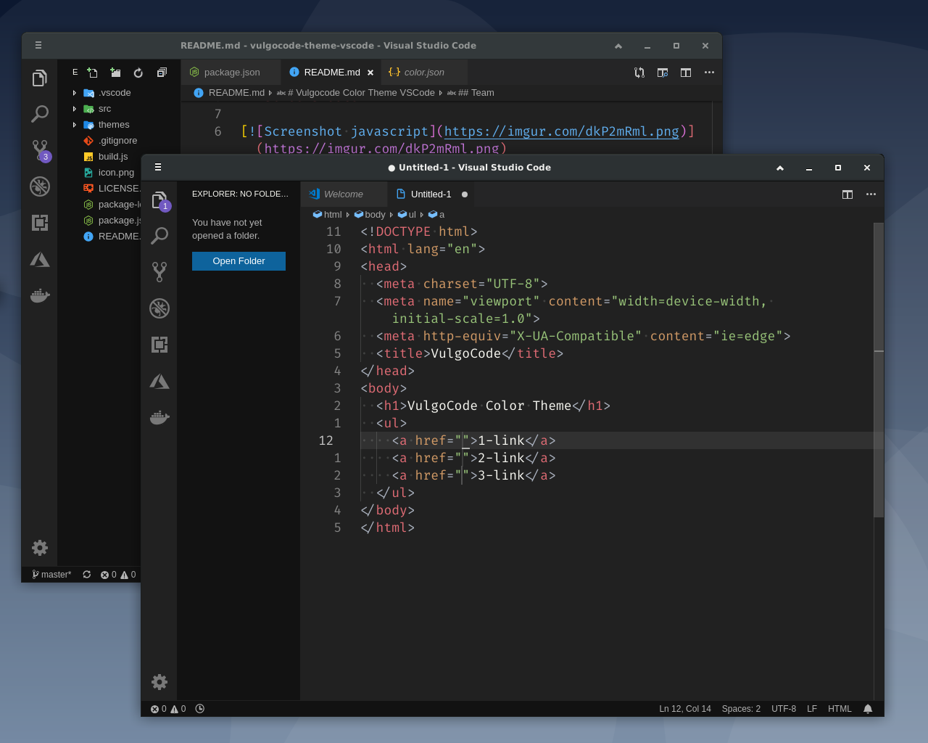Open the 'a' breadcrumb in Untitled-1
The width and height of the screenshot is (928, 743).
pyautogui.click(x=436, y=215)
